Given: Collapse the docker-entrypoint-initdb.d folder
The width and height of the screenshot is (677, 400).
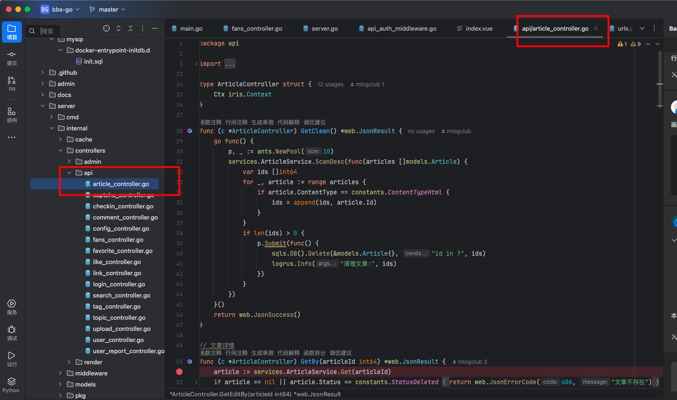Looking at the screenshot, I should (x=60, y=50).
